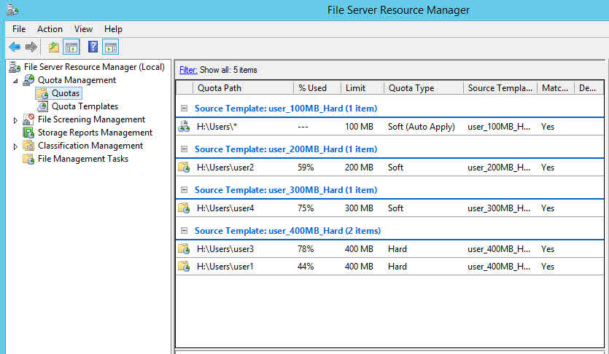Click the quota icon for H:\Users\user3

pos(184,248)
